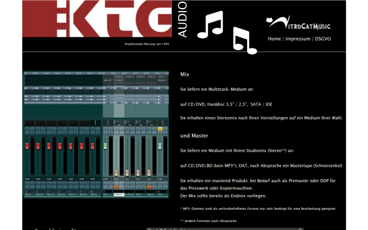This screenshot has width=368, height=230.
Task: Click the 'Mix' heading
Action: tap(185, 74)
